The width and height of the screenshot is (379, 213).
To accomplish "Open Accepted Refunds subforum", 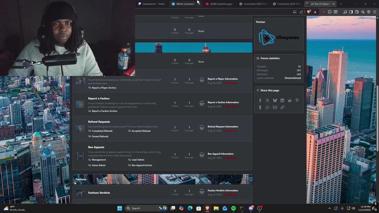I will (x=141, y=131).
